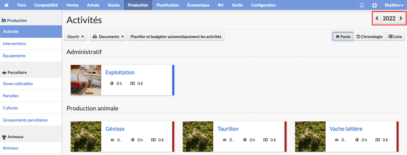The image size is (407, 155).
Task: Open Cultures in the sidebar
Action: coord(31,108)
